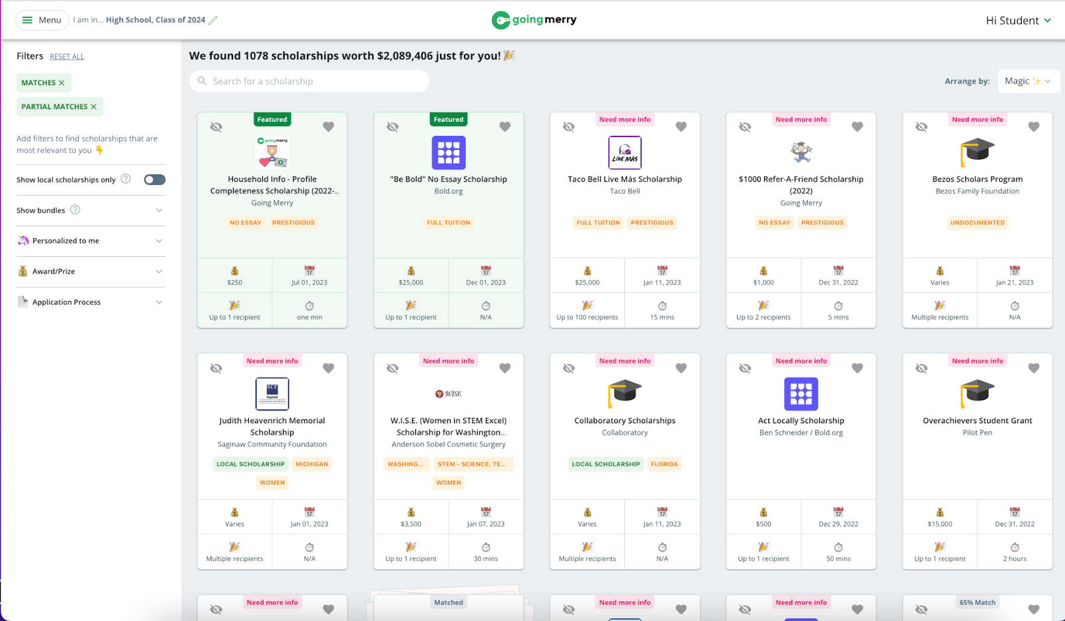
Task: Hide the Overachievers Student Grant card
Action: [922, 368]
